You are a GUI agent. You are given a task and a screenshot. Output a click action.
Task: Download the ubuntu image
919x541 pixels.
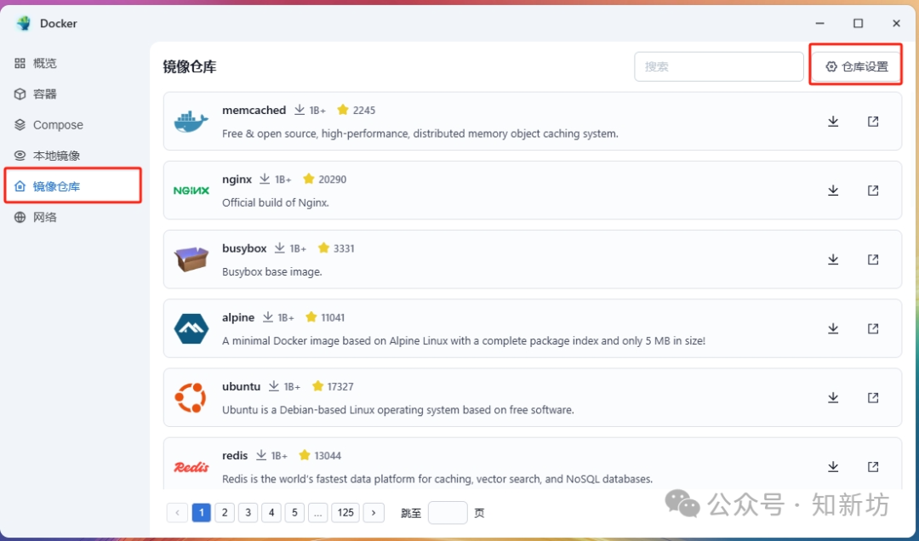[833, 398]
